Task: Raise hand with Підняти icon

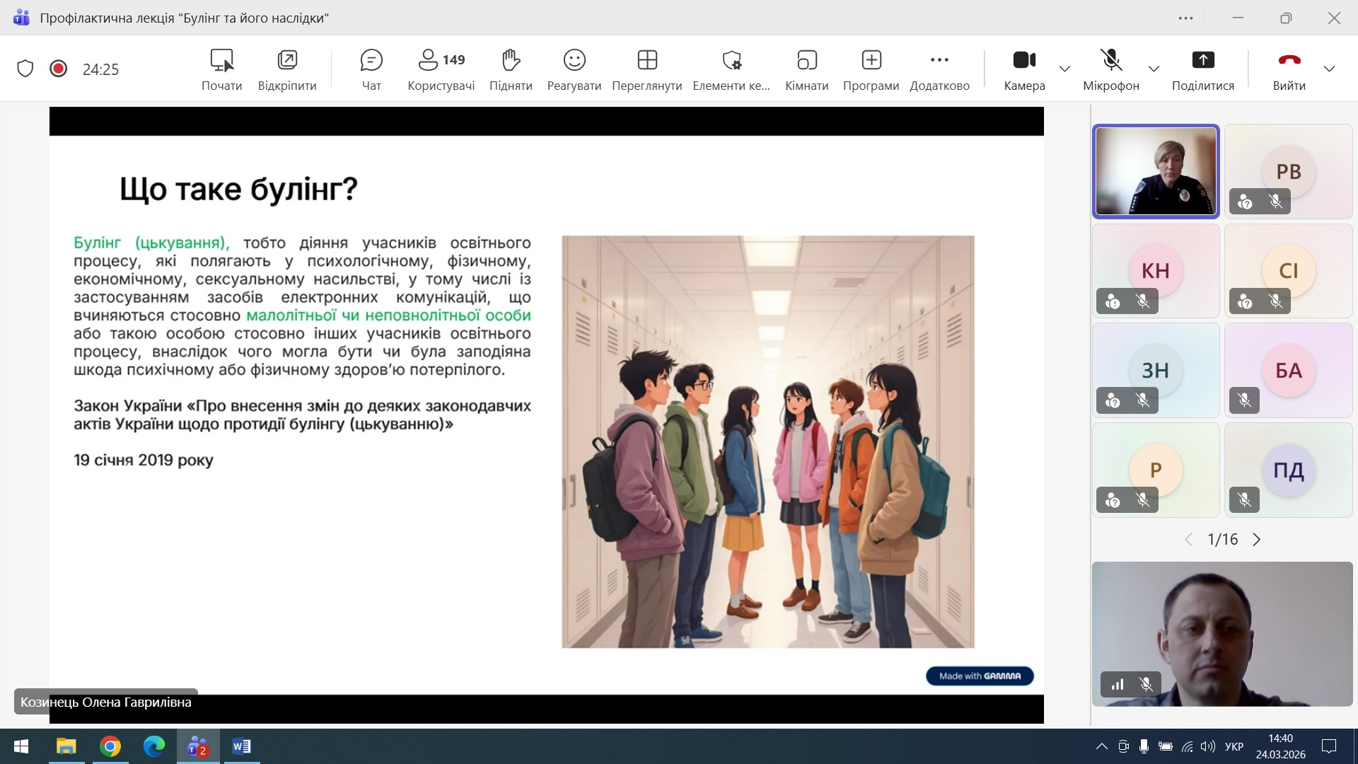Action: [511, 61]
